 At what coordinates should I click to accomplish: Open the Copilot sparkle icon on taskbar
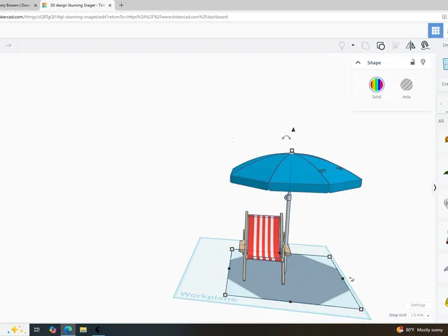(15, 330)
